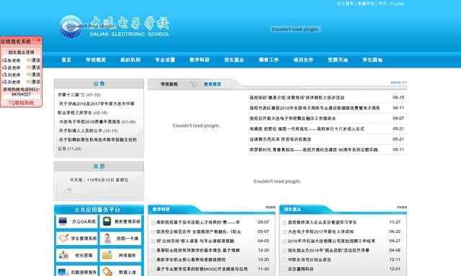The height and width of the screenshot is (276, 461).
Task: Click the QQ icon beside 陈老师
Action: point(5,60)
